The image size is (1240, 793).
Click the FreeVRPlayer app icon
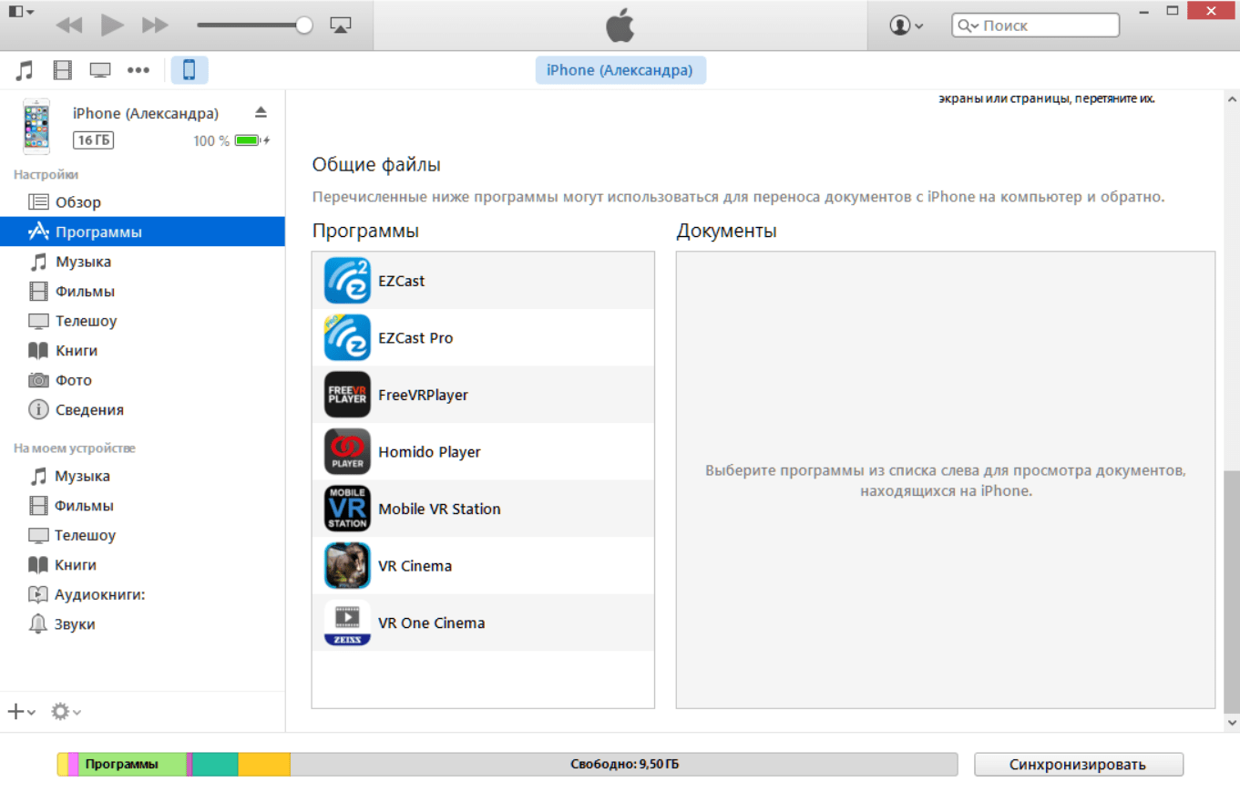[347, 395]
